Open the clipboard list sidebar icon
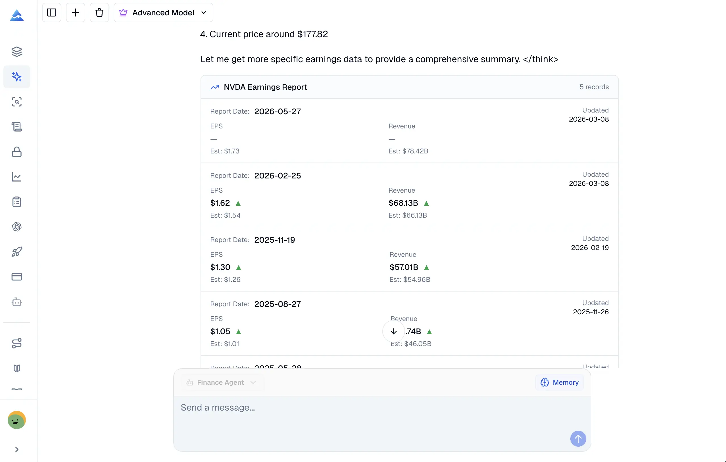726x462 pixels. click(x=16, y=202)
